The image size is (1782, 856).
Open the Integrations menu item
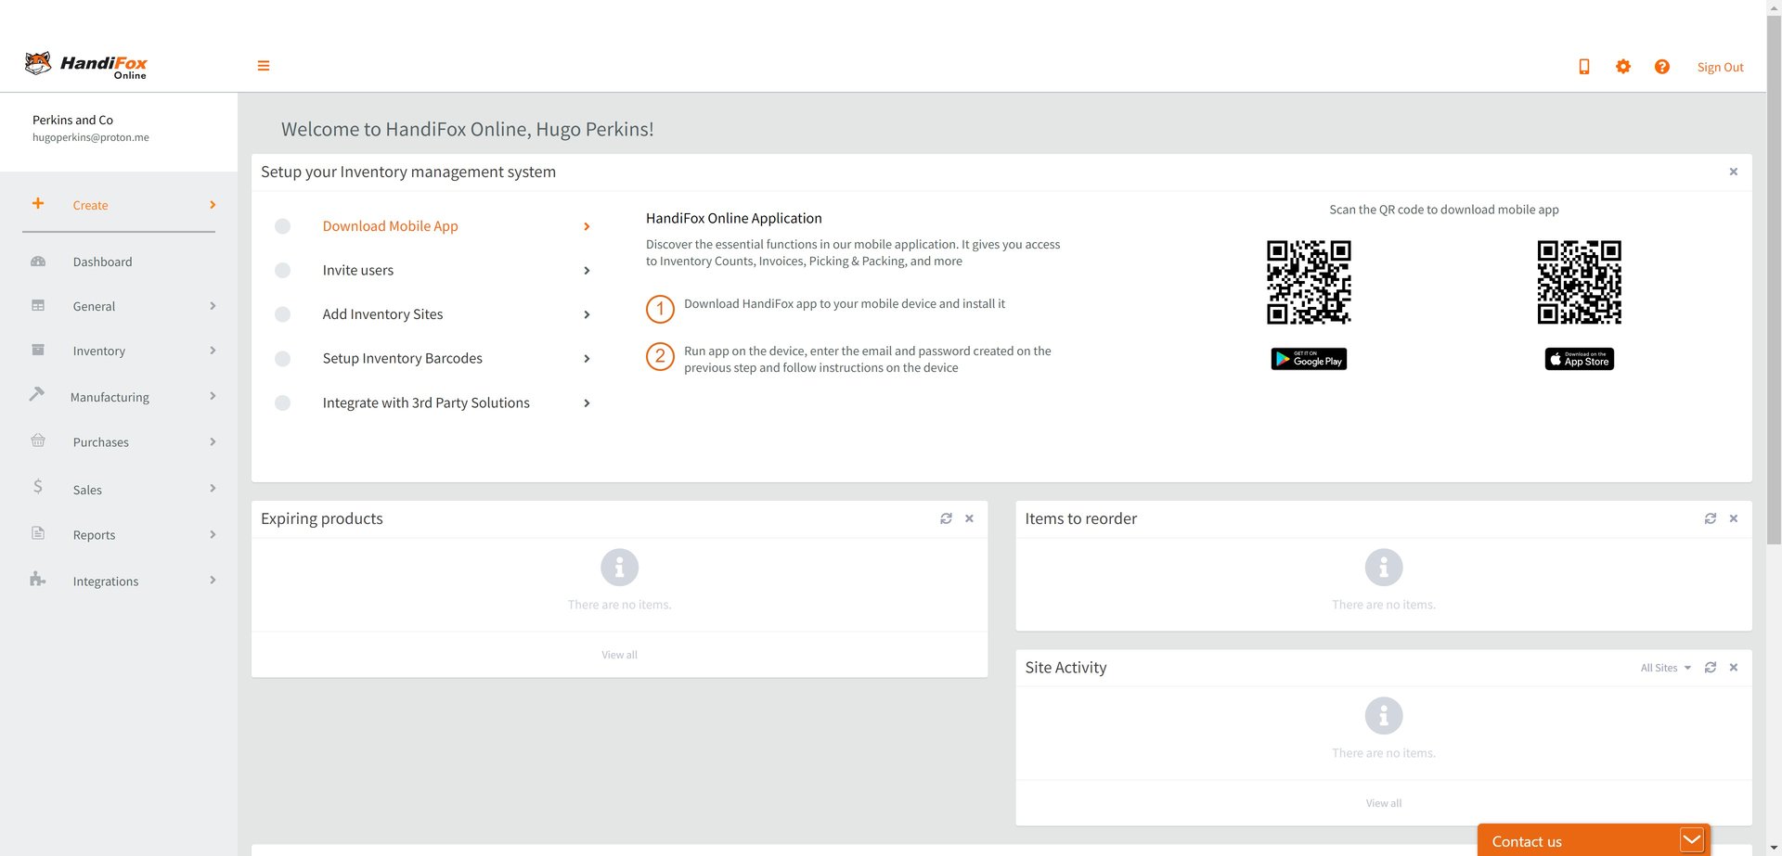coord(106,581)
